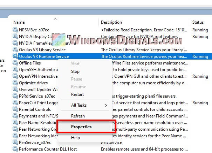Click the gear icon beside Performance Counter DLL Host

click(x=15, y=149)
